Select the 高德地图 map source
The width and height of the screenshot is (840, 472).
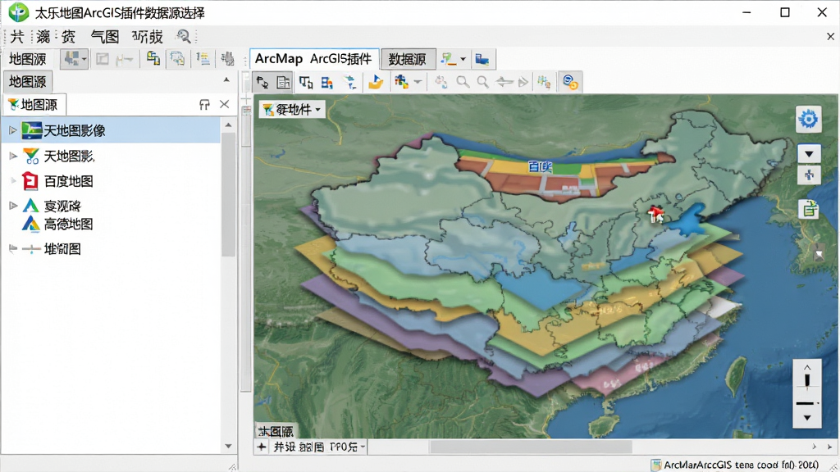pos(69,224)
